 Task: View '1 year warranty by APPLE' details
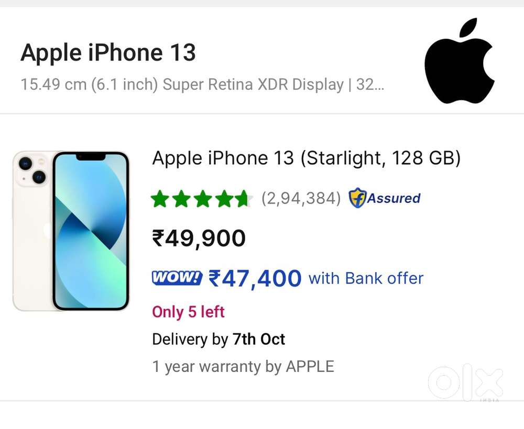point(243,366)
